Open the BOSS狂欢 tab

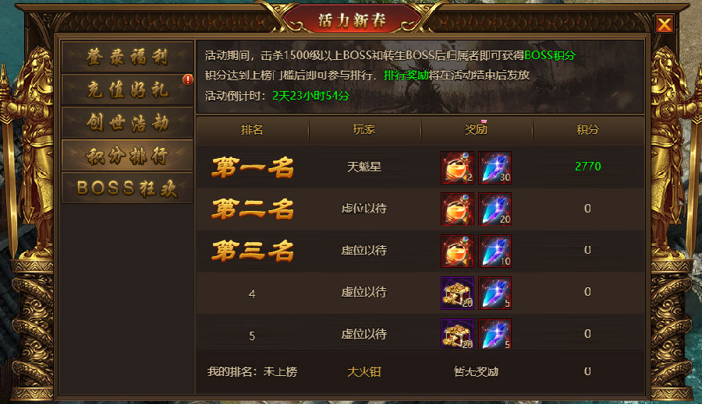pos(127,188)
